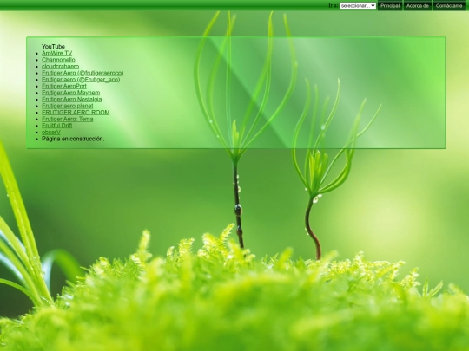This screenshot has width=469, height=351.
Task: Open the FRUTIGER AERO ROOM link
Action: click(x=76, y=112)
